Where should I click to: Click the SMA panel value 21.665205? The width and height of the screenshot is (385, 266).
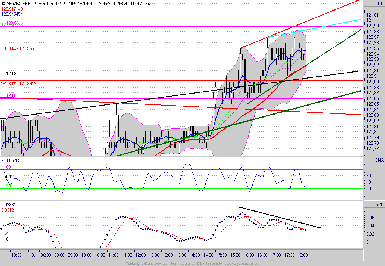click(x=11, y=160)
